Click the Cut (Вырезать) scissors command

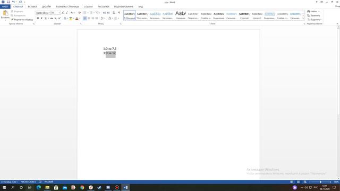(x=17, y=11)
